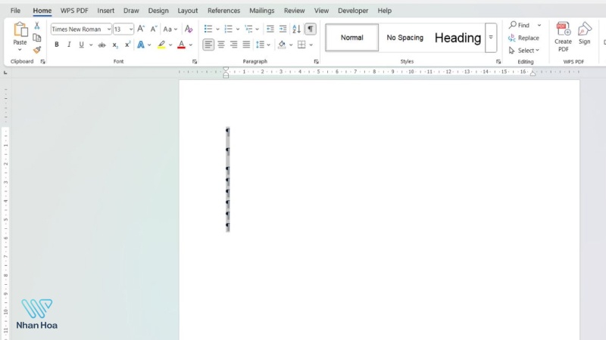The width and height of the screenshot is (606, 340).
Task: Apply numbered list formatting
Action: click(229, 29)
